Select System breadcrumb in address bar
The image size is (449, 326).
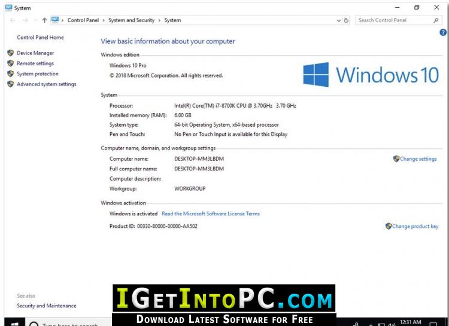[x=172, y=20]
